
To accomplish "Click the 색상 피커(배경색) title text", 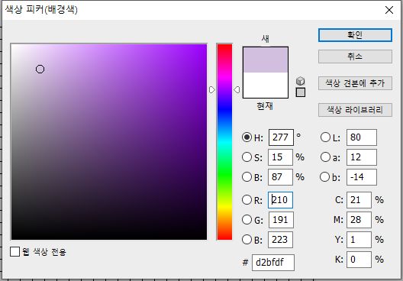I will coord(41,9).
